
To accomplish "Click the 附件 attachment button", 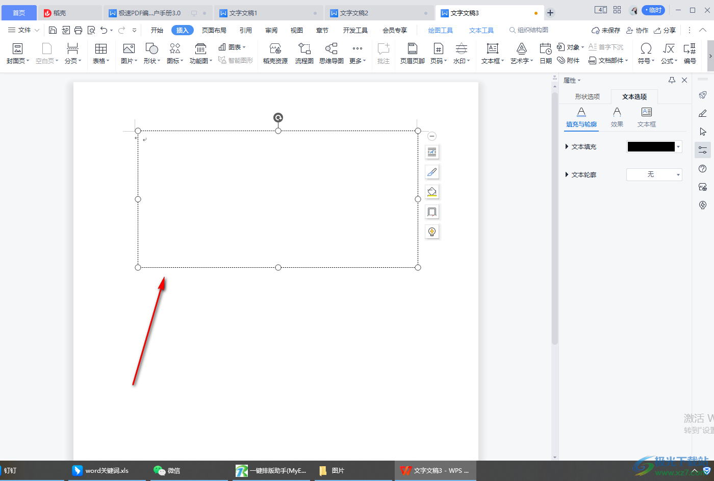I will (568, 60).
